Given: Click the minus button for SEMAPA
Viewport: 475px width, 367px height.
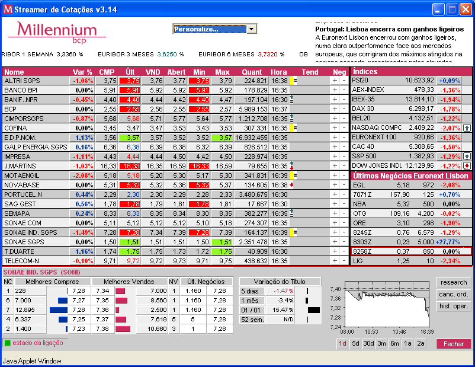Looking at the screenshot, I should pos(344,213).
